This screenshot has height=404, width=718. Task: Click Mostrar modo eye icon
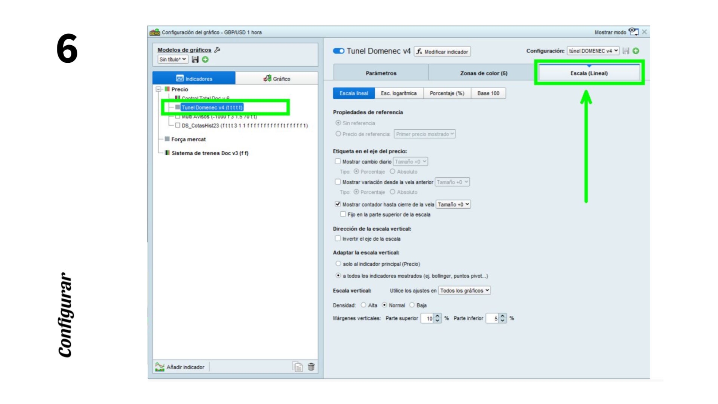tap(633, 32)
